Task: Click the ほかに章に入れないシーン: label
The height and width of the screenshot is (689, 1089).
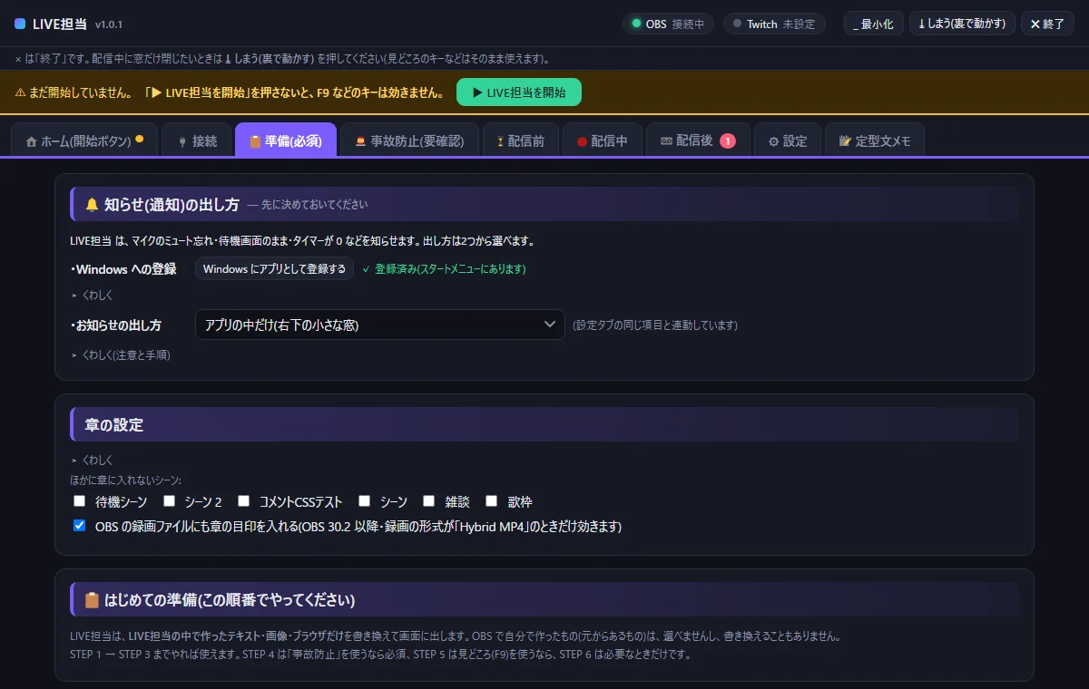Action: click(x=125, y=480)
